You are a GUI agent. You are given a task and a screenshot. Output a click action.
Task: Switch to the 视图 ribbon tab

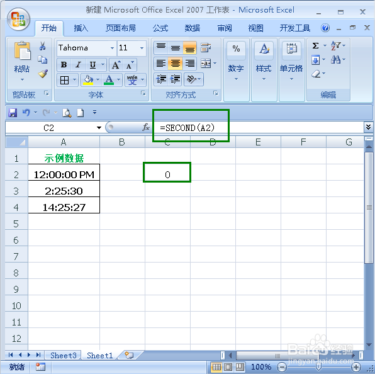(x=256, y=28)
